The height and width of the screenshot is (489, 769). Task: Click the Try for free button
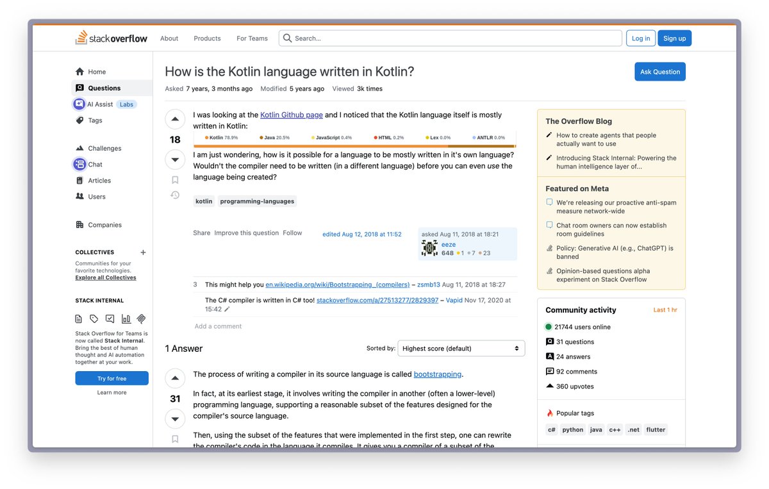[x=112, y=378]
